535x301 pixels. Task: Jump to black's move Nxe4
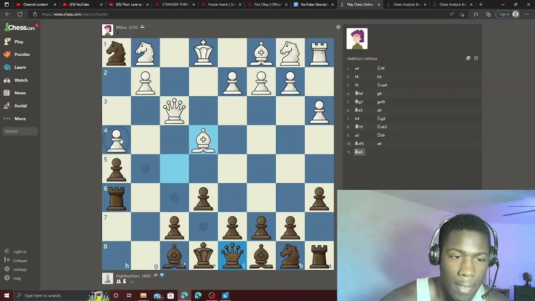coord(382,85)
